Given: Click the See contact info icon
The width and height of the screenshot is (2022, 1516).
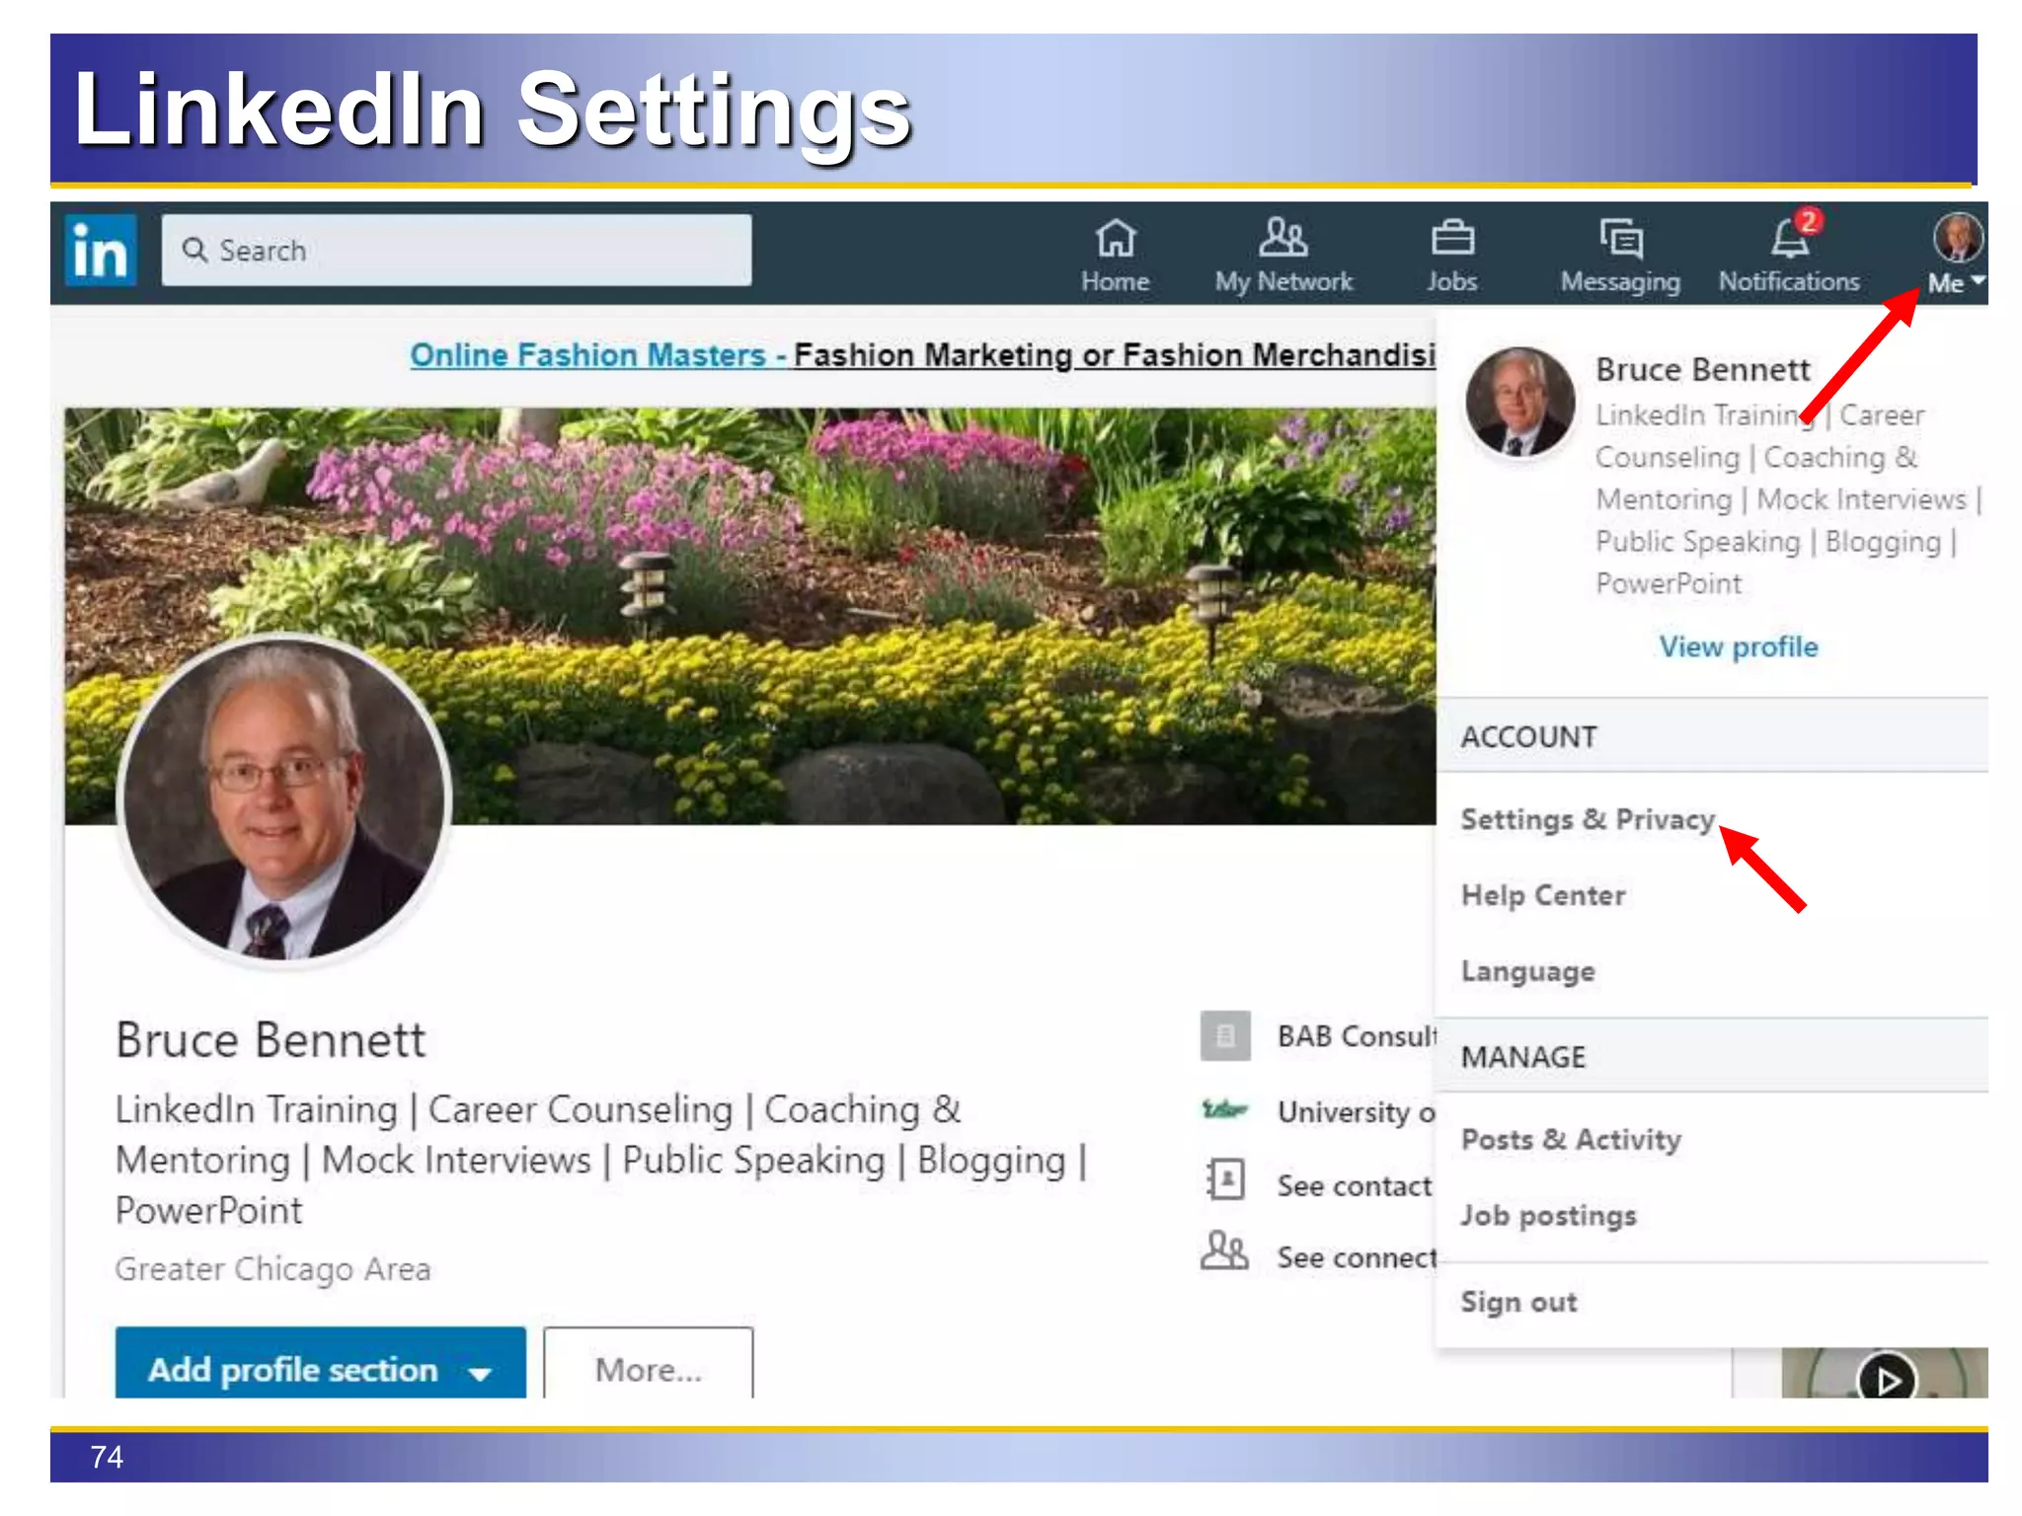Looking at the screenshot, I should point(1225,1179).
